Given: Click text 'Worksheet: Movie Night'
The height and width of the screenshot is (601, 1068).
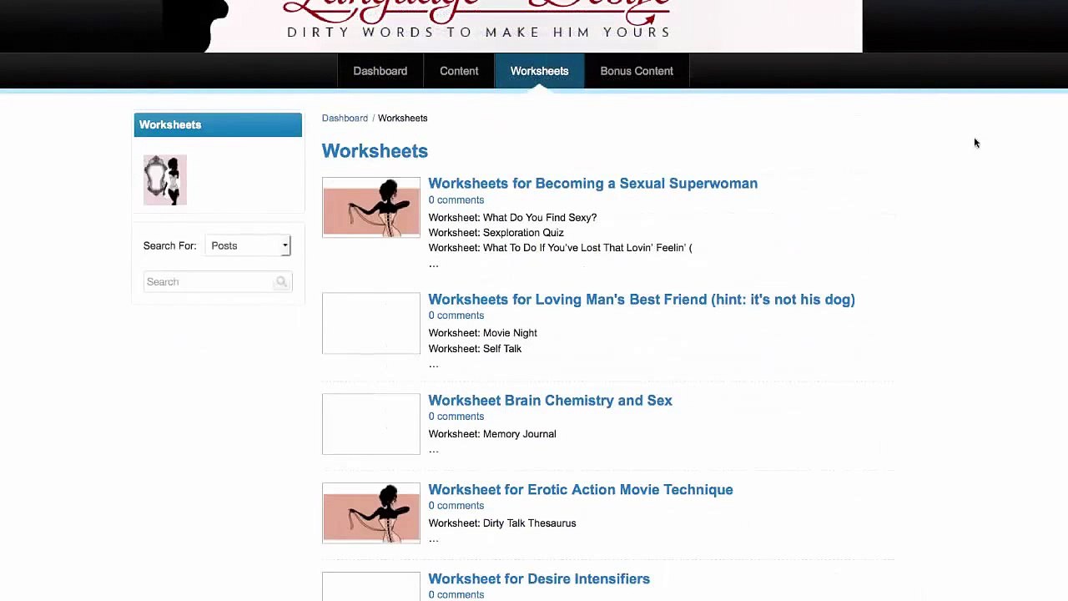Looking at the screenshot, I should pyautogui.click(x=482, y=333).
